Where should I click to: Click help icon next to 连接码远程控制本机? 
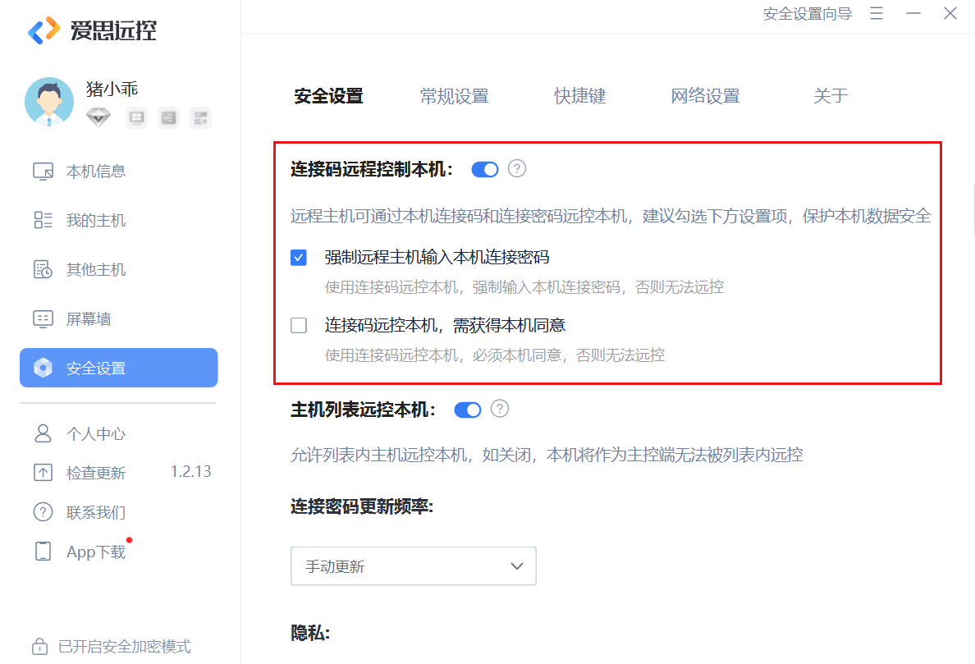(x=517, y=168)
